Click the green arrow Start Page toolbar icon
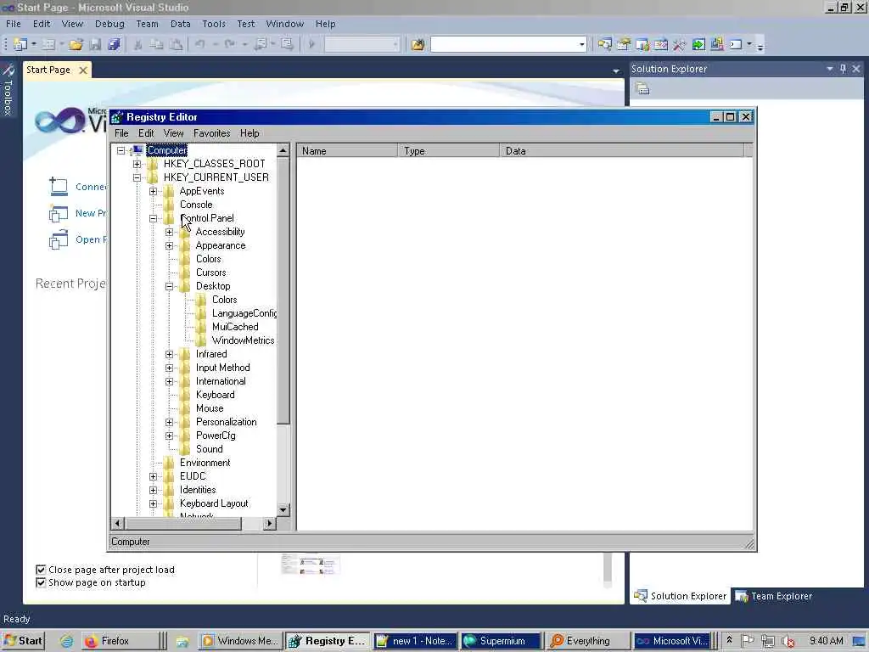This screenshot has width=869, height=652. pyautogui.click(x=698, y=44)
